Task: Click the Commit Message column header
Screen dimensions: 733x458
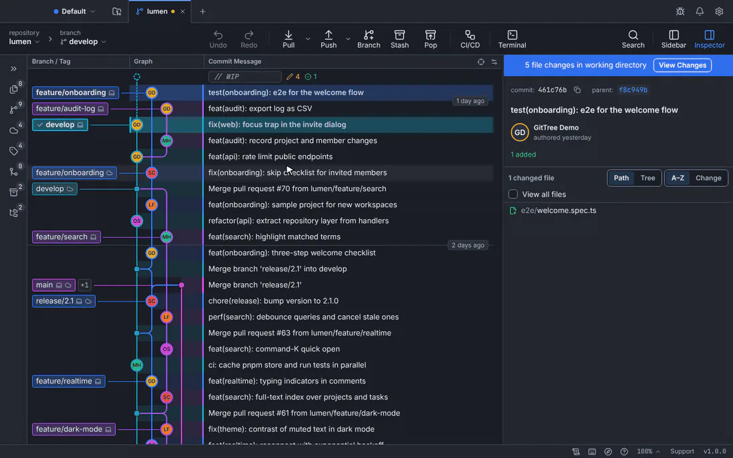Action: coord(235,62)
